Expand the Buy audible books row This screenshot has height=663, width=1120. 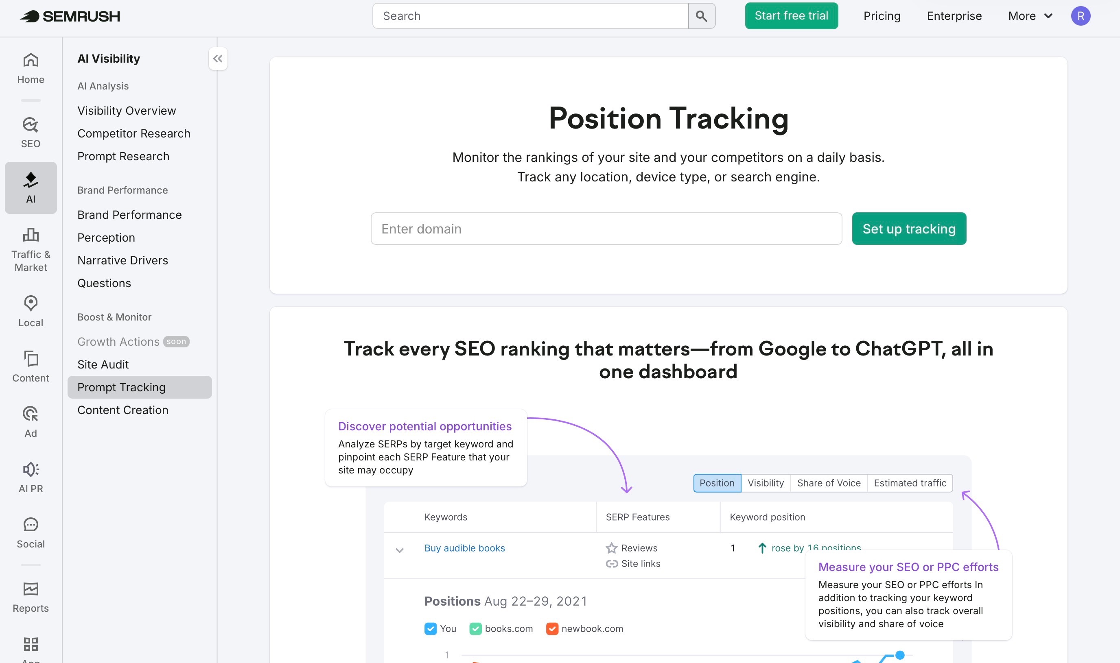click(x=400, y=550)
